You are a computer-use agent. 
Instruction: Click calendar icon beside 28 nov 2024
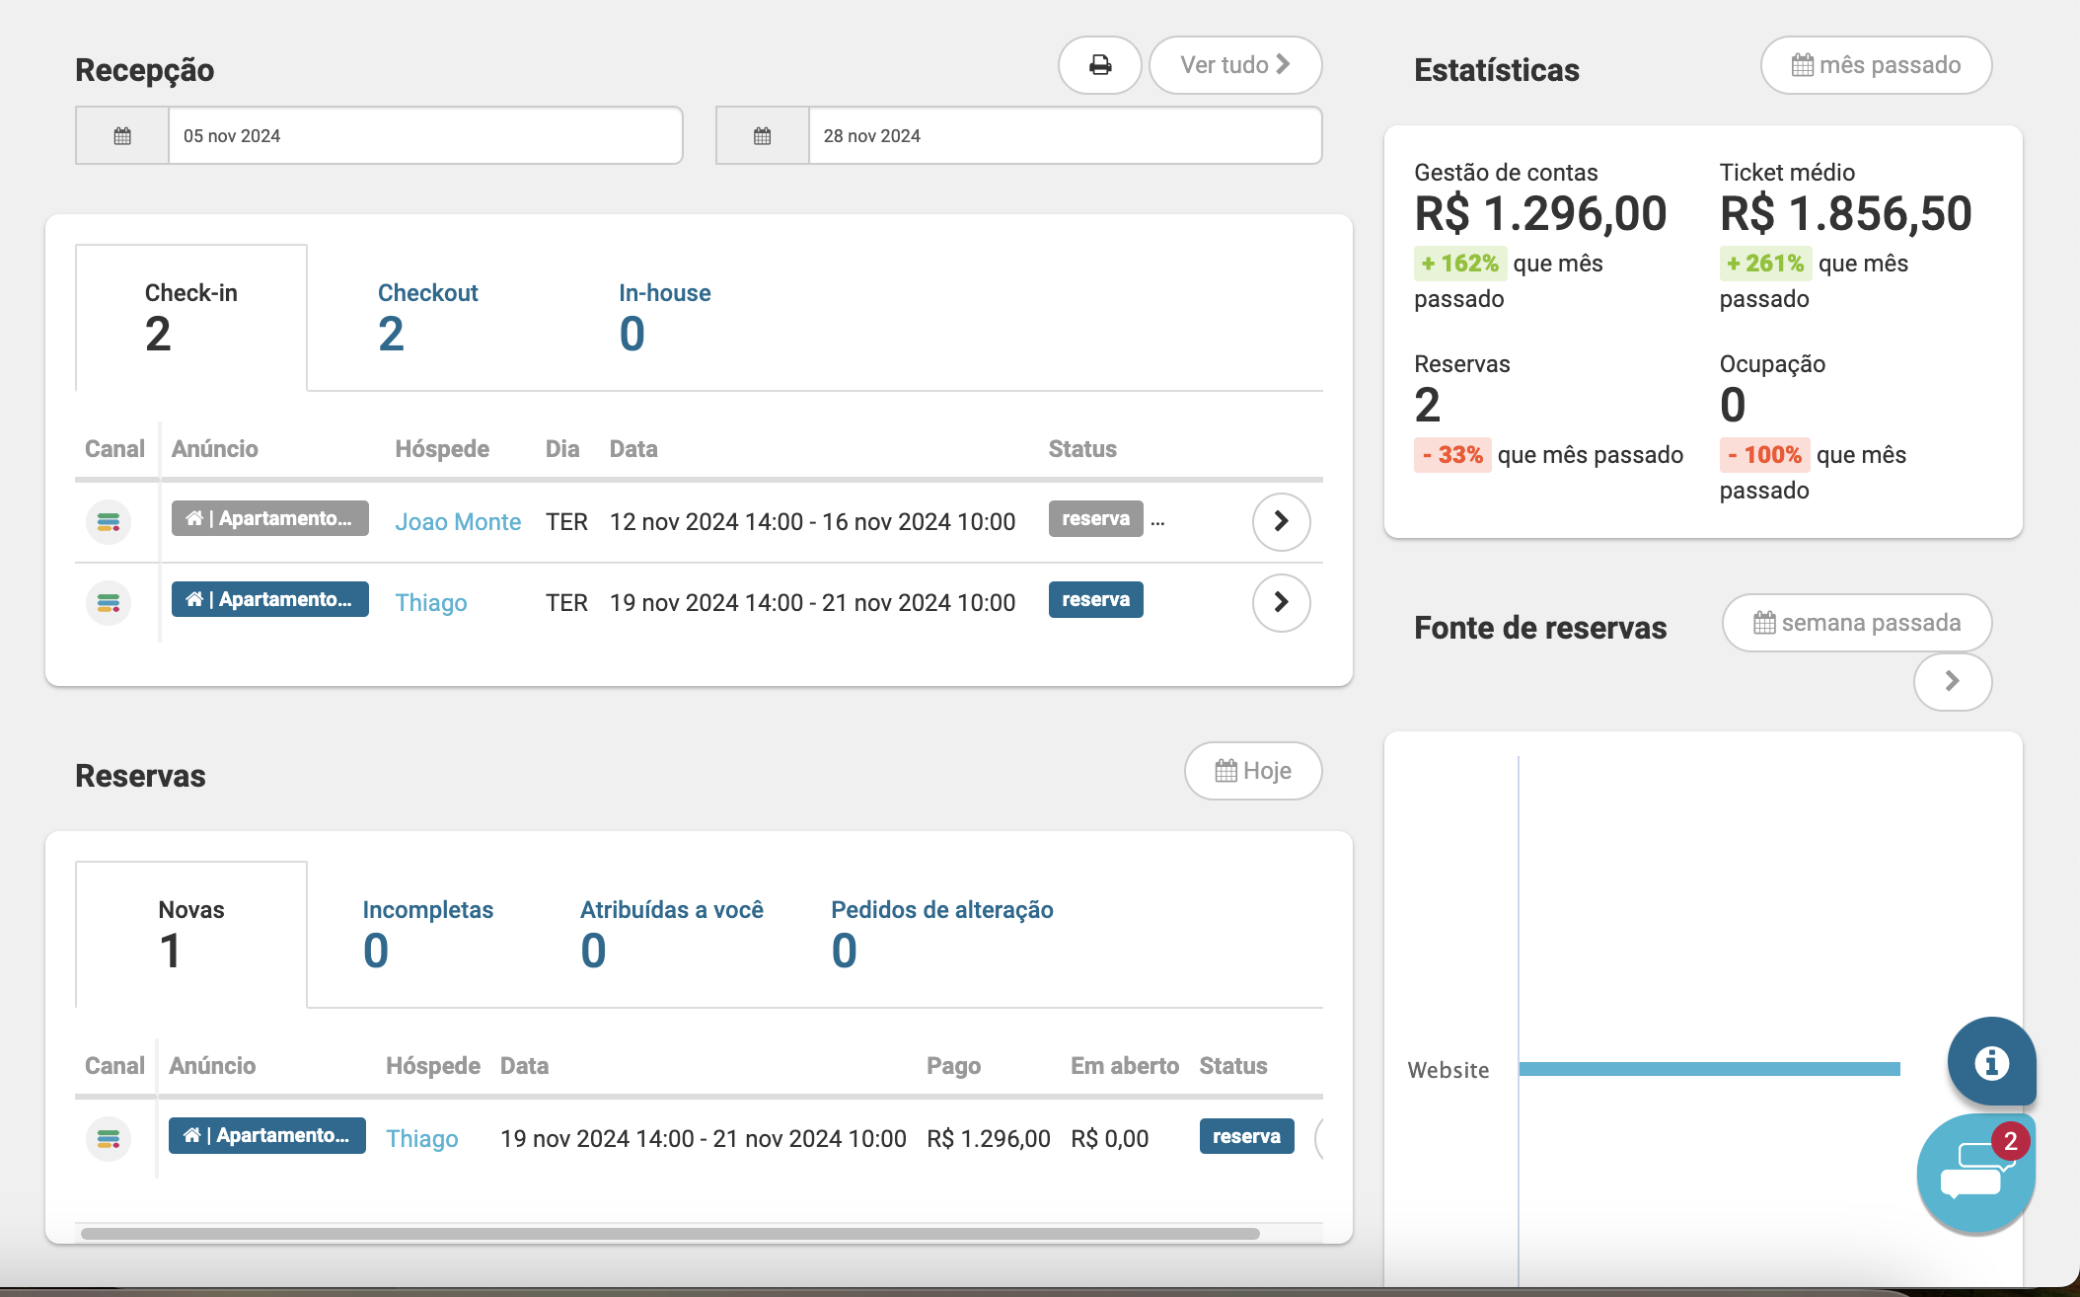[x=762, y=136]
